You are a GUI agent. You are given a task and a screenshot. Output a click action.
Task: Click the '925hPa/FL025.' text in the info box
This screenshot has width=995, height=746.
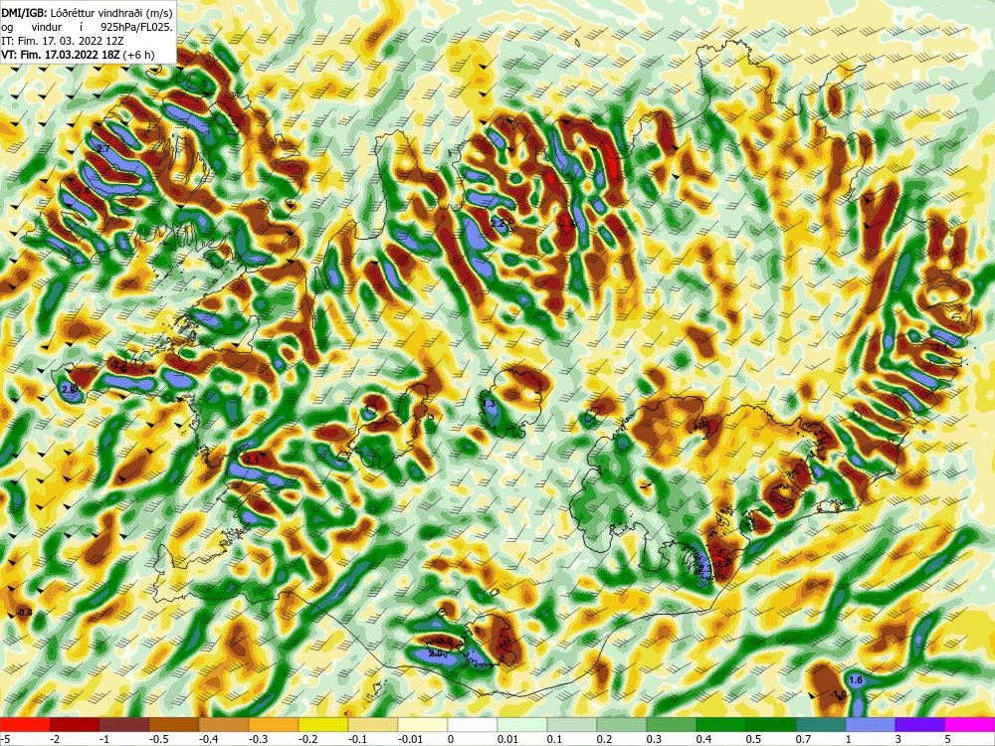tap(136, 27)
